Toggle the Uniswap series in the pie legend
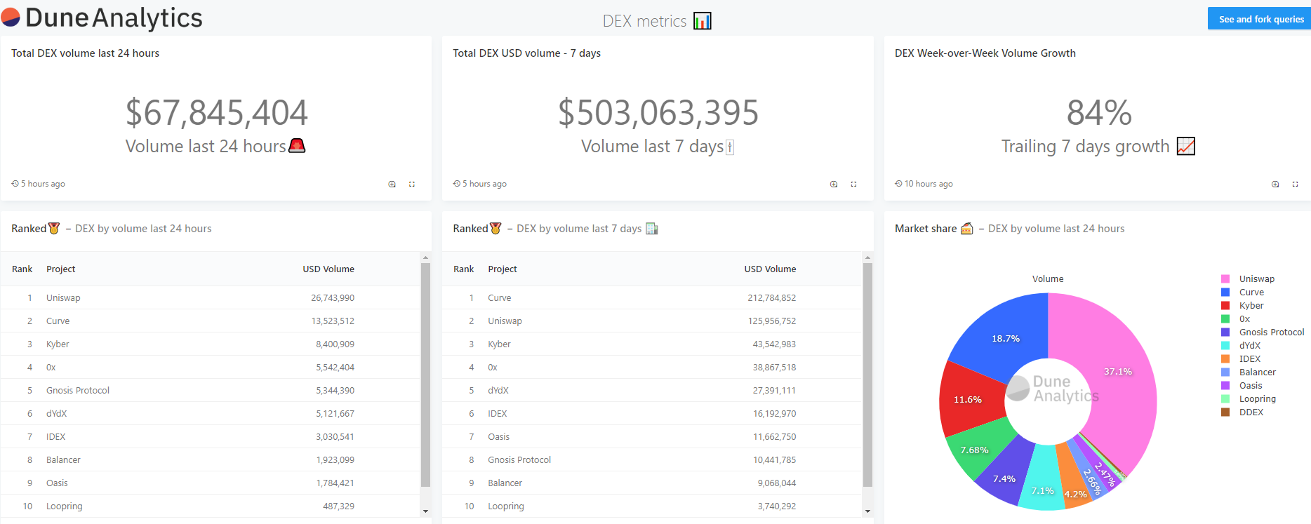Screen dimensions: 1311x524 pos(1256,279)
